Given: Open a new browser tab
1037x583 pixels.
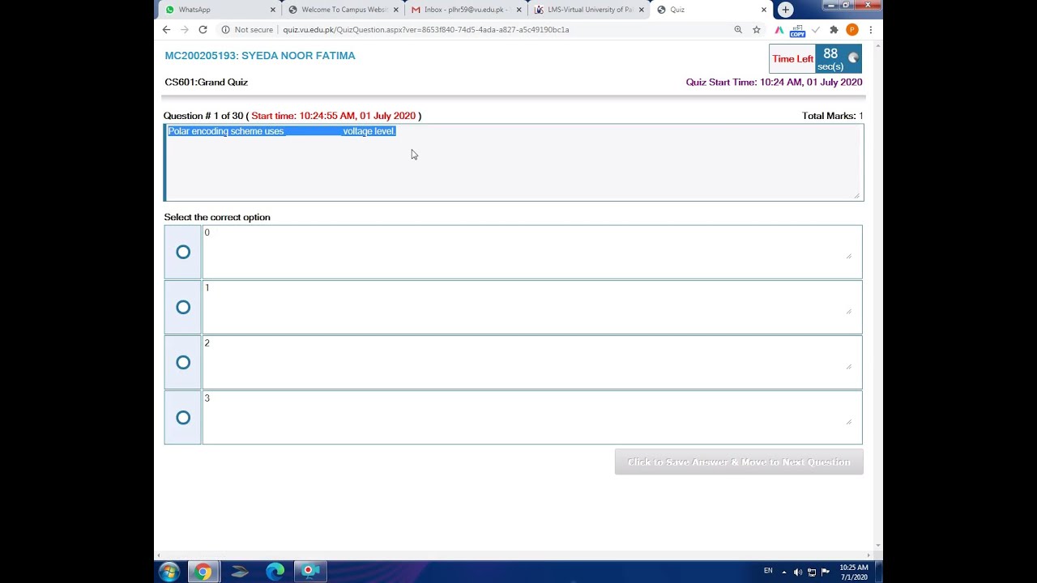Looking at the screenshot, I should (x=785, y=10).
